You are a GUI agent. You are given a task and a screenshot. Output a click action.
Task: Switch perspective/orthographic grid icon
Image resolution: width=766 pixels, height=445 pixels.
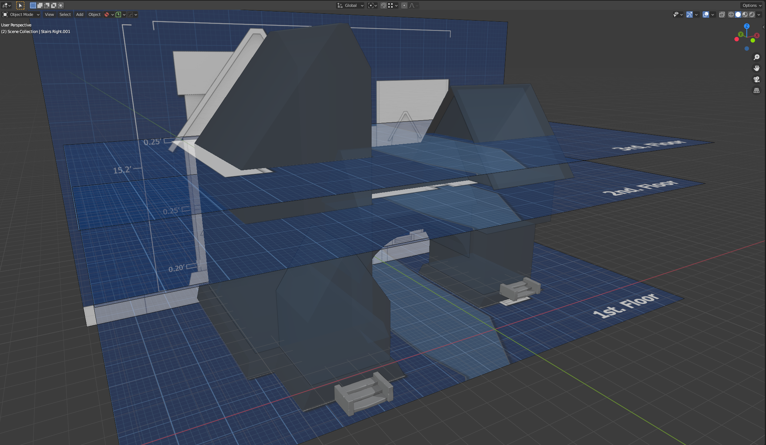[x=757, y=91]
